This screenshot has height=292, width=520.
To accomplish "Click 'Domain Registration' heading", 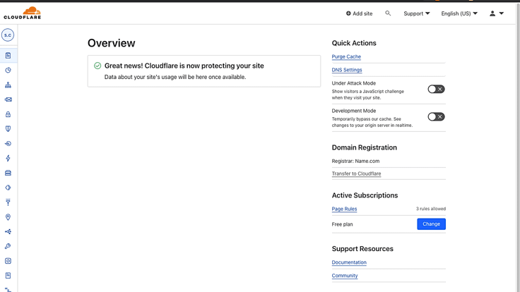I will click(364, 147).
